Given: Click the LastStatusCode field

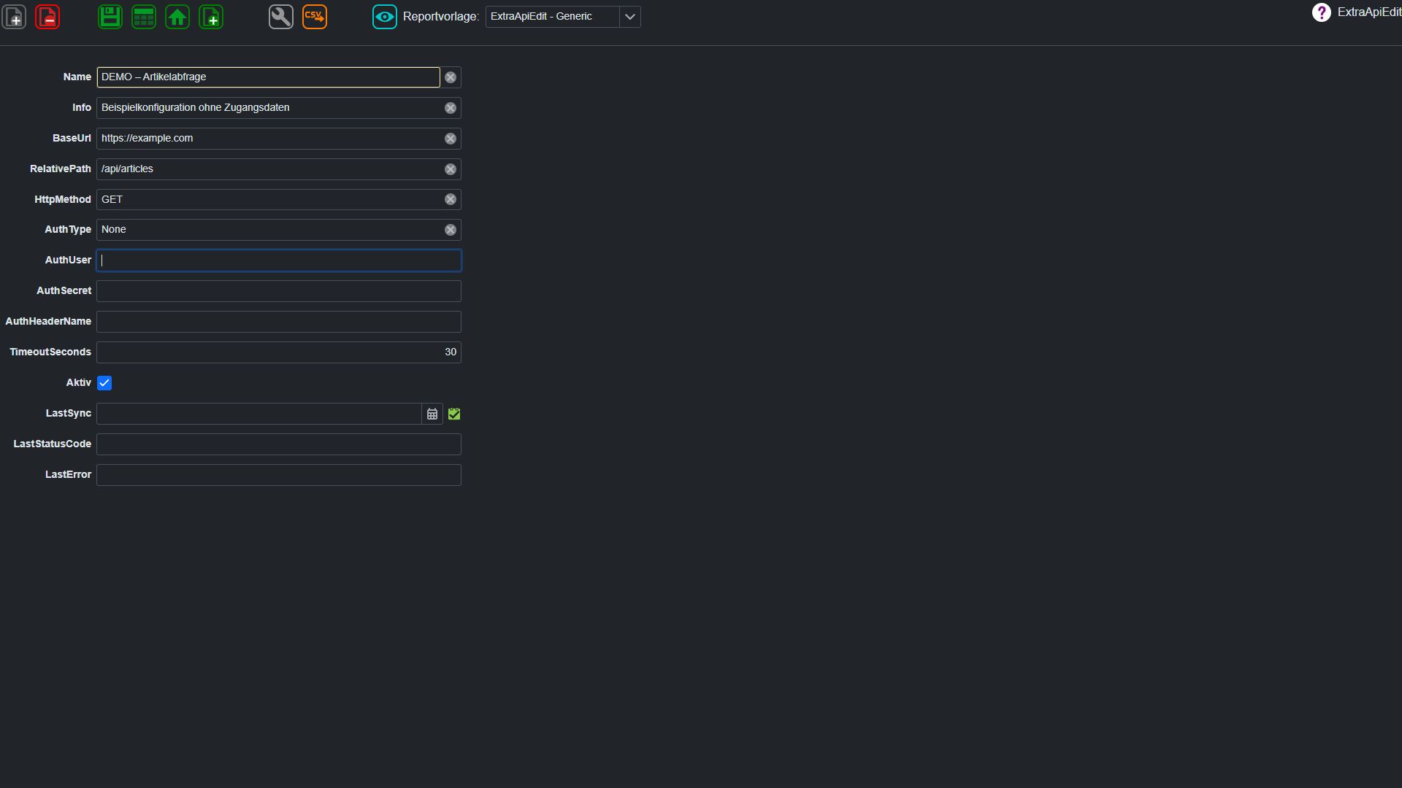Looking at the screenshot, I should tap(279, 444).
